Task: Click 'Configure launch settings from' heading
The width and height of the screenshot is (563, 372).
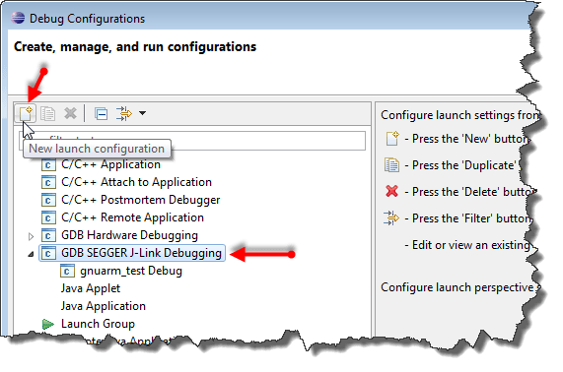Action: tap(459, 115)
